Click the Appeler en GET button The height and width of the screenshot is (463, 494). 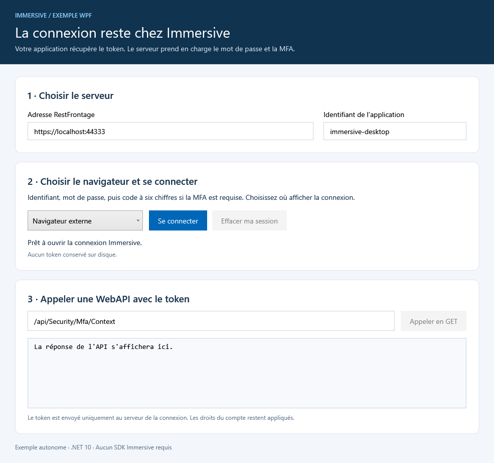tap(433, 321)
